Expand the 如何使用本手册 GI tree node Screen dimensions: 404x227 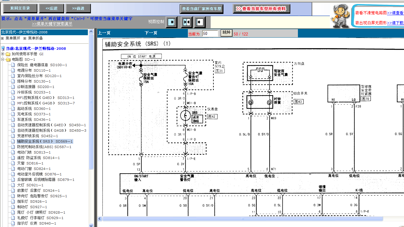[2, 54]
